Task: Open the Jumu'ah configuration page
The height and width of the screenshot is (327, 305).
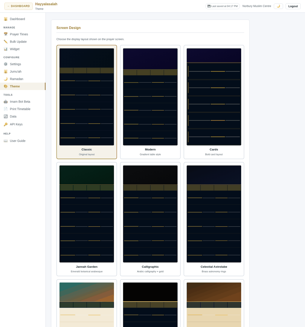Action: coord(23,71)
